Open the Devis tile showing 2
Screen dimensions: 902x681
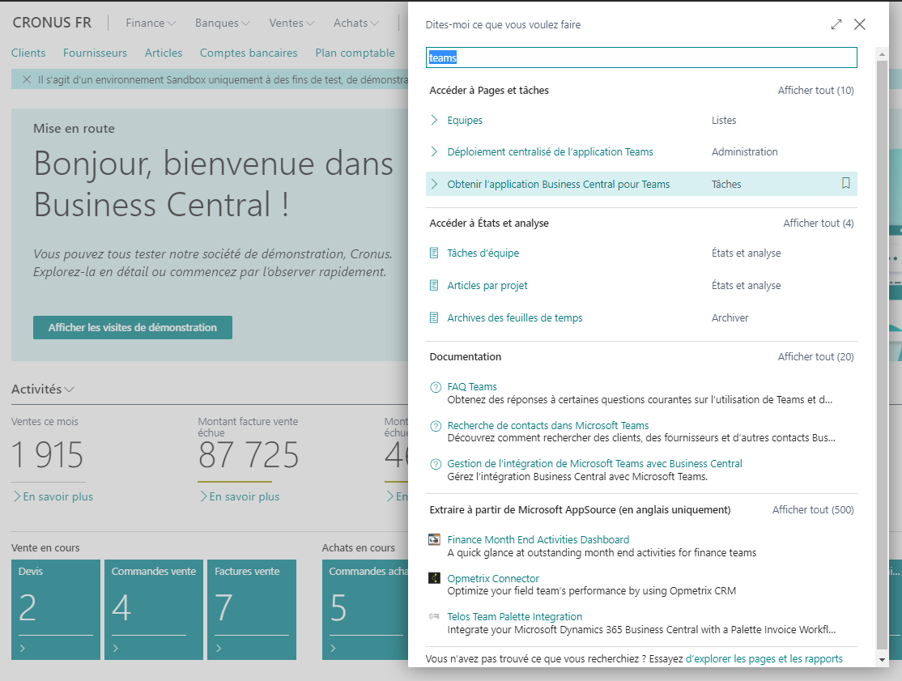[x=56, y=609]
